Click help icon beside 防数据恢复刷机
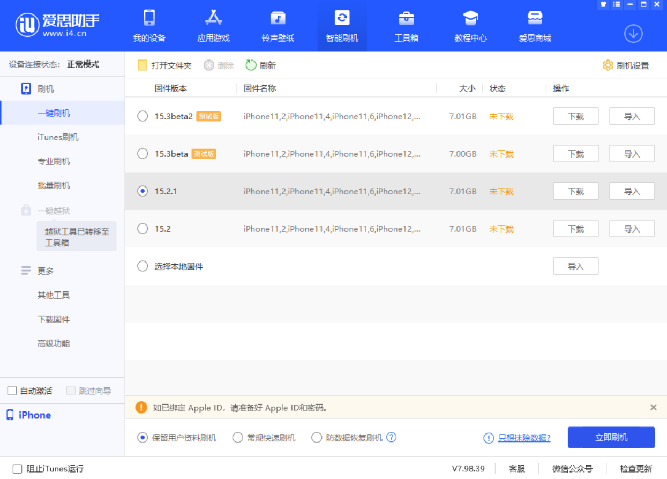The width and height of the screenshot is (667, 479). tap(392, 437)
